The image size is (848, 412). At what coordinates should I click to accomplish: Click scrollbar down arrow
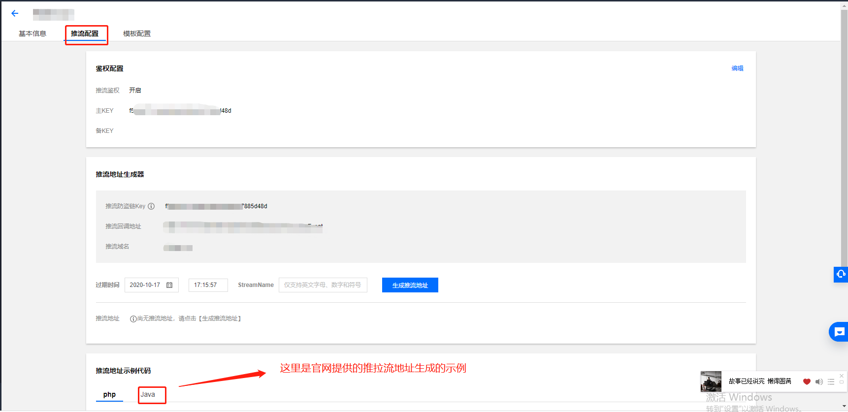pos(844,407)
